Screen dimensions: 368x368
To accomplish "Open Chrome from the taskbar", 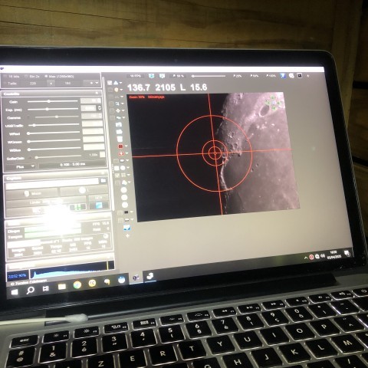I will click(x=77, y=285).
